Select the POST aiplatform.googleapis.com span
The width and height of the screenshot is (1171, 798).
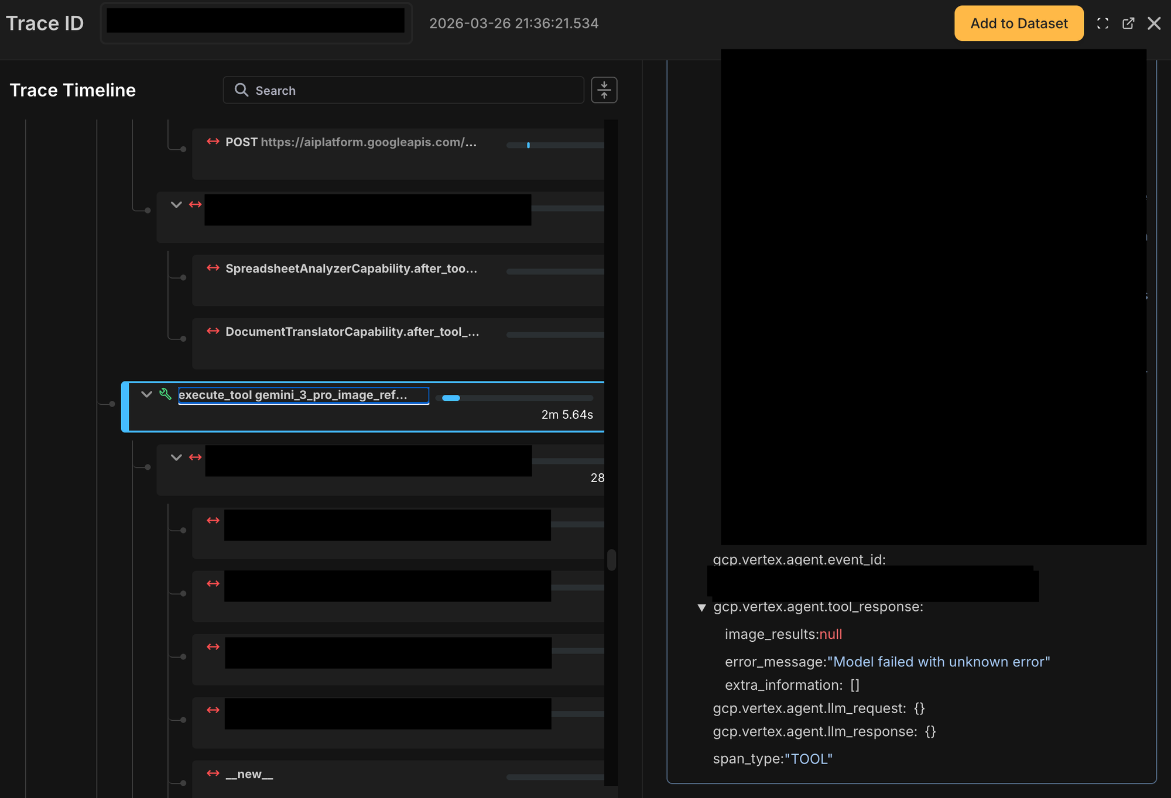click(x=351, y=142)
